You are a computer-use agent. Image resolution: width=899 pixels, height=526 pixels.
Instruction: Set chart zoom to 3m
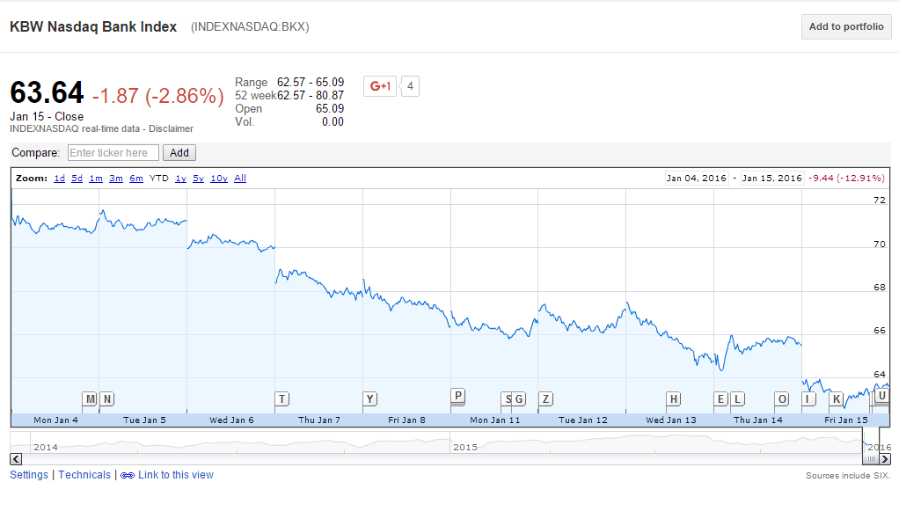tap(116, 179)
